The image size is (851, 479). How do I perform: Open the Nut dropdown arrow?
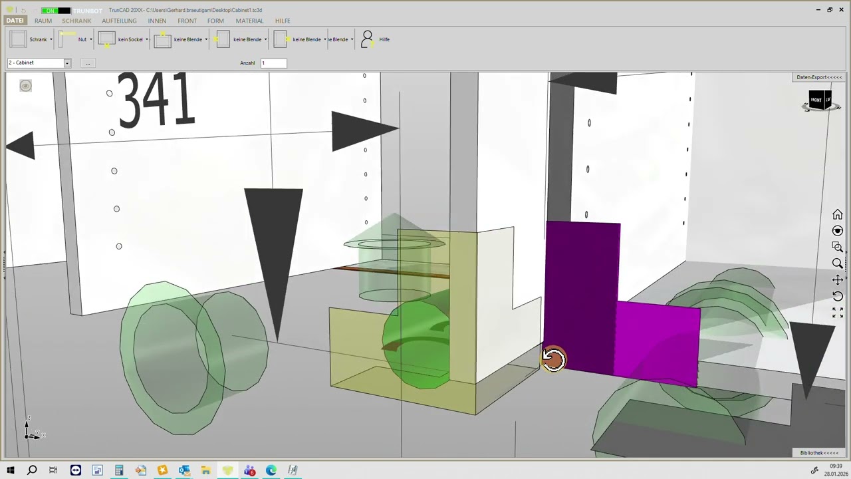pyautogui.click(x=90, y=39)
